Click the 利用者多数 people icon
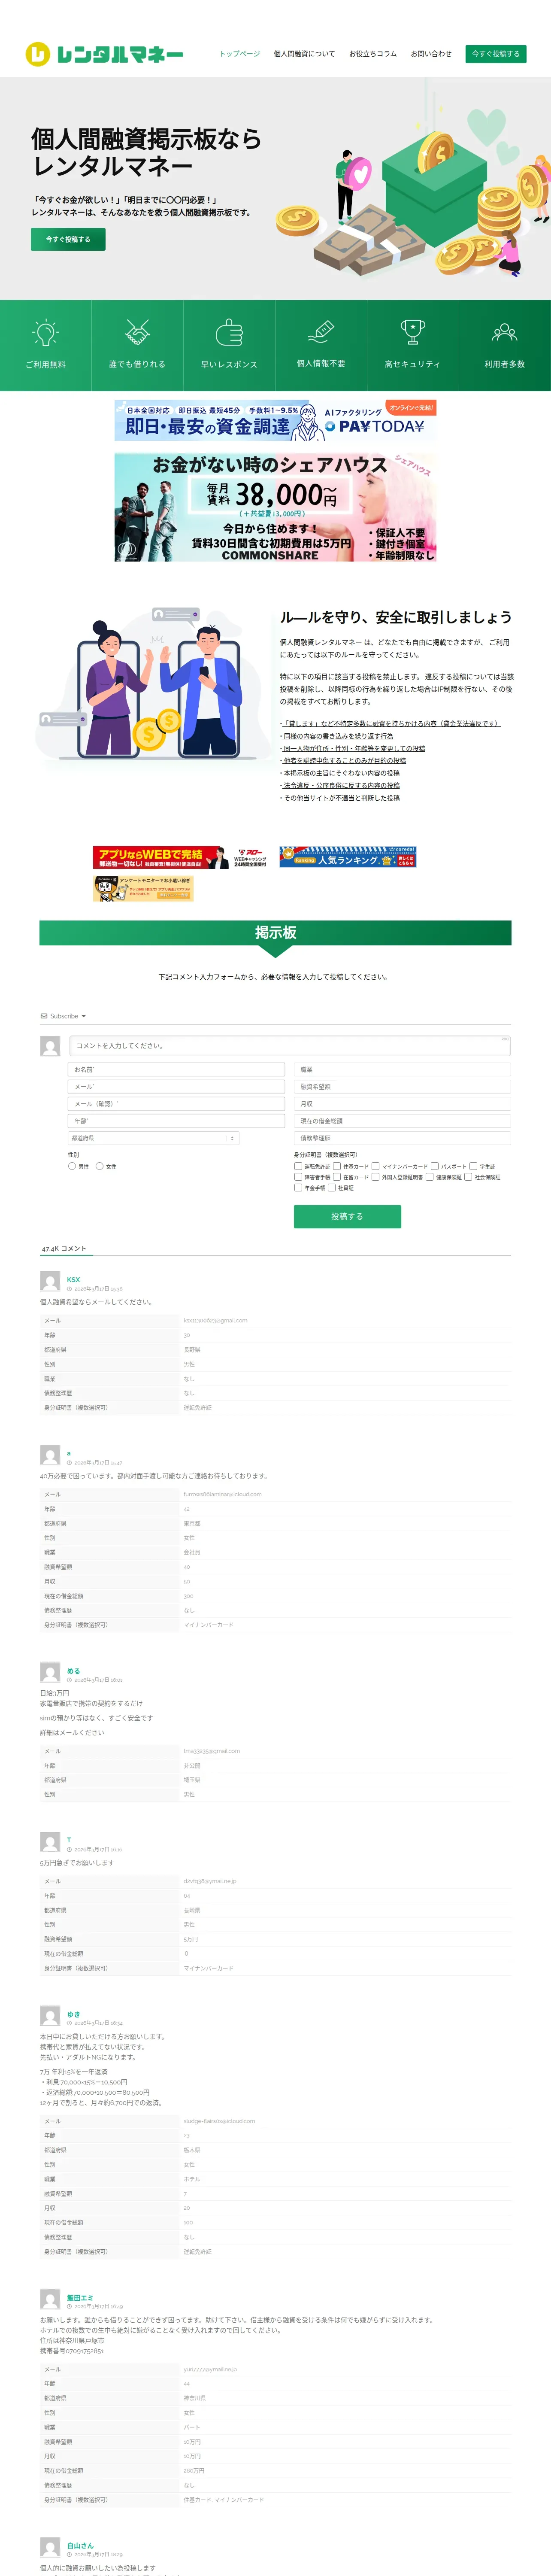 (x=505, y=332)
